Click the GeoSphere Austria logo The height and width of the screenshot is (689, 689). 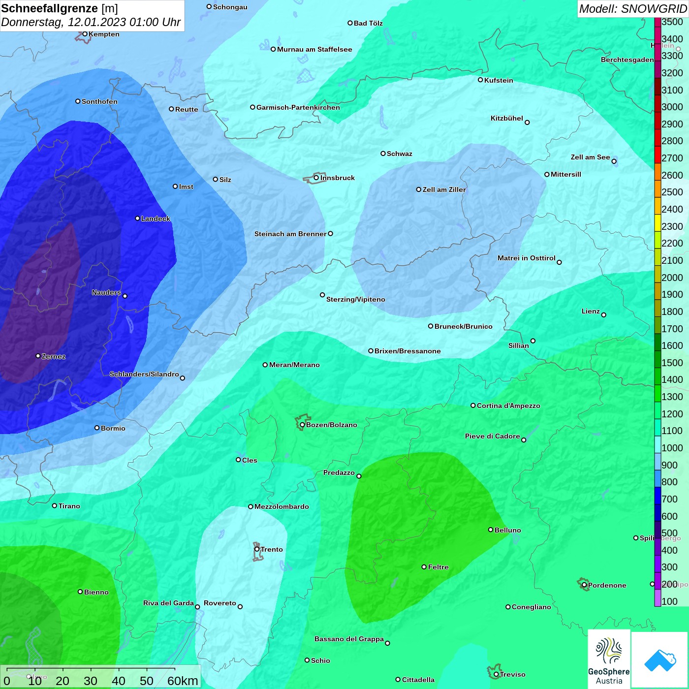click(609, 659)
